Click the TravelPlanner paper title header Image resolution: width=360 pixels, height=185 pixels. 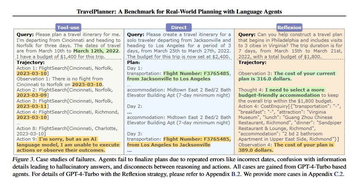pyautogui.click(x=179, y=11)
